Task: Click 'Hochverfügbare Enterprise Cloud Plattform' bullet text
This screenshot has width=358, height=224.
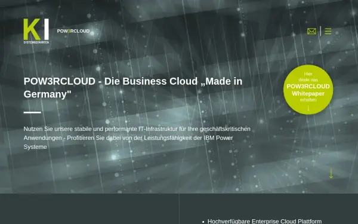Action: pos(264,221)
